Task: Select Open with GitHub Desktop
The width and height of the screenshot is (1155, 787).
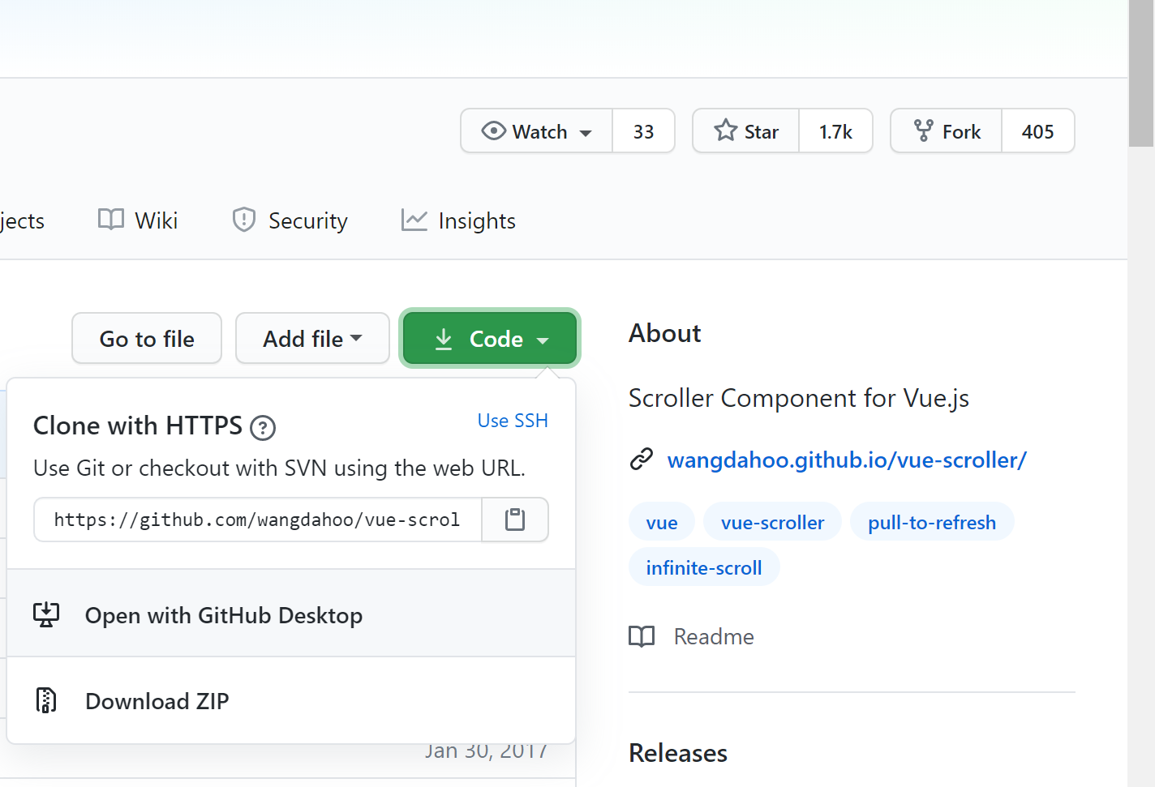Action: 291,614
